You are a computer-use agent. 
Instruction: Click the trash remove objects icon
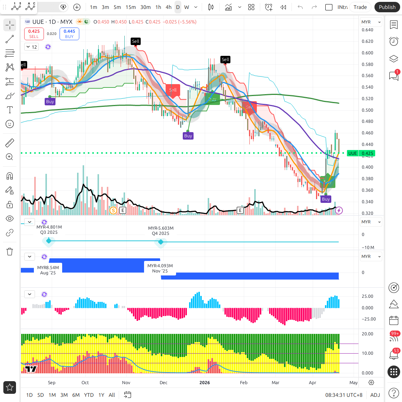point(10,252)
